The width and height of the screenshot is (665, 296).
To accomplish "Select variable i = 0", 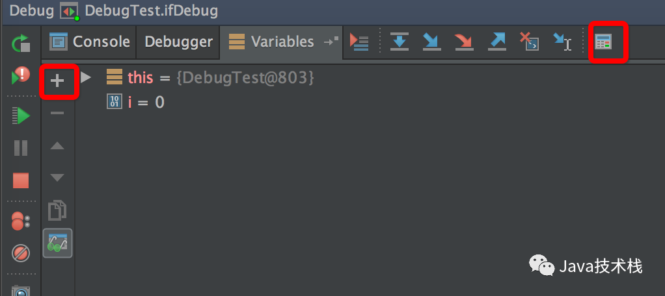I will pyautogui.click(x=135, y=102).
